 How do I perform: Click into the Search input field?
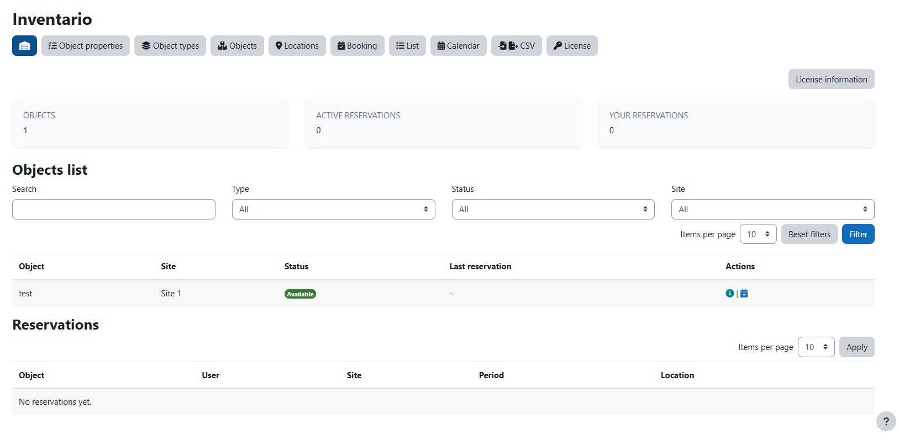point(114,210)
